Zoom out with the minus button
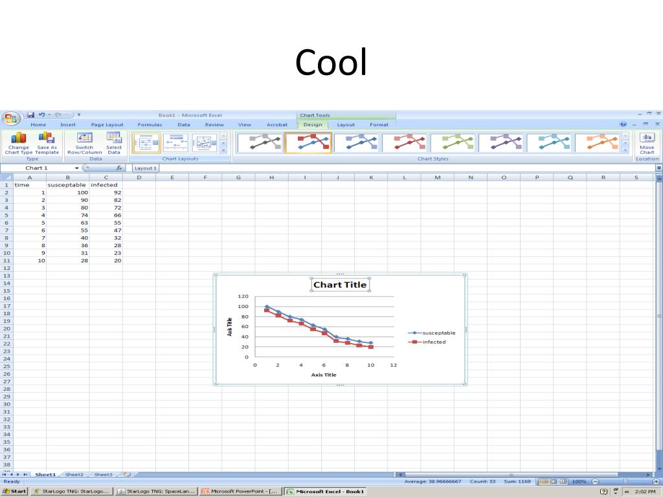 (x=596, y=481)
